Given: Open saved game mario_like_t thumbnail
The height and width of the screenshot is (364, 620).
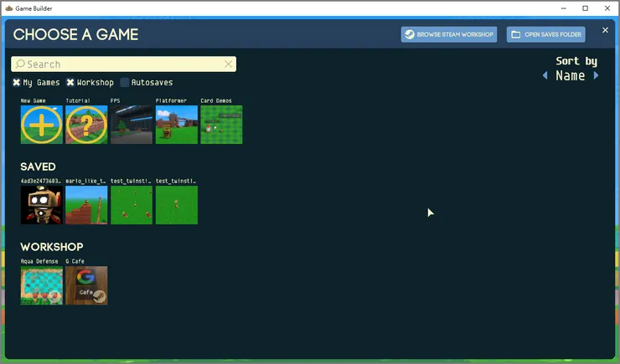Looking at the screenshot, I should (86, 205).
